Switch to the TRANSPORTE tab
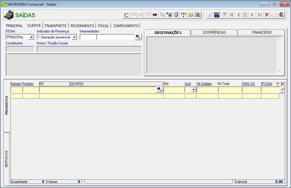The width and height of the screenshot is (291, 188). pos(55,26)
